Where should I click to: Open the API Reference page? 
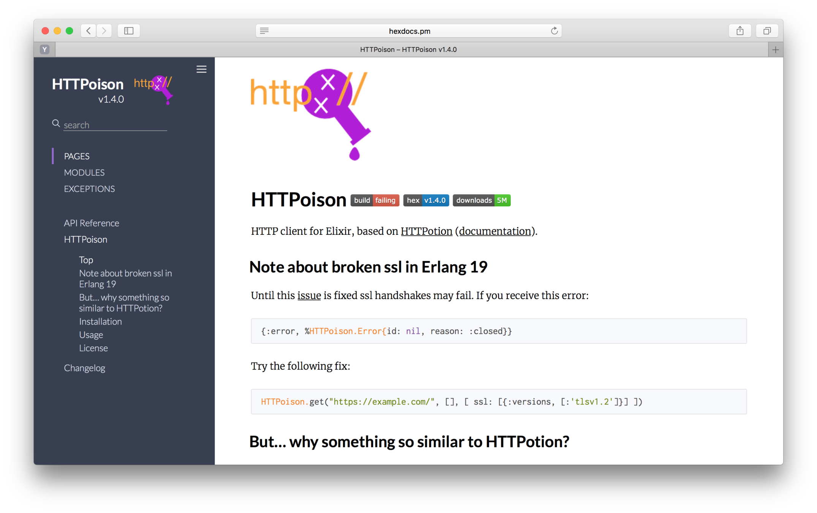(x=91, y=223)
